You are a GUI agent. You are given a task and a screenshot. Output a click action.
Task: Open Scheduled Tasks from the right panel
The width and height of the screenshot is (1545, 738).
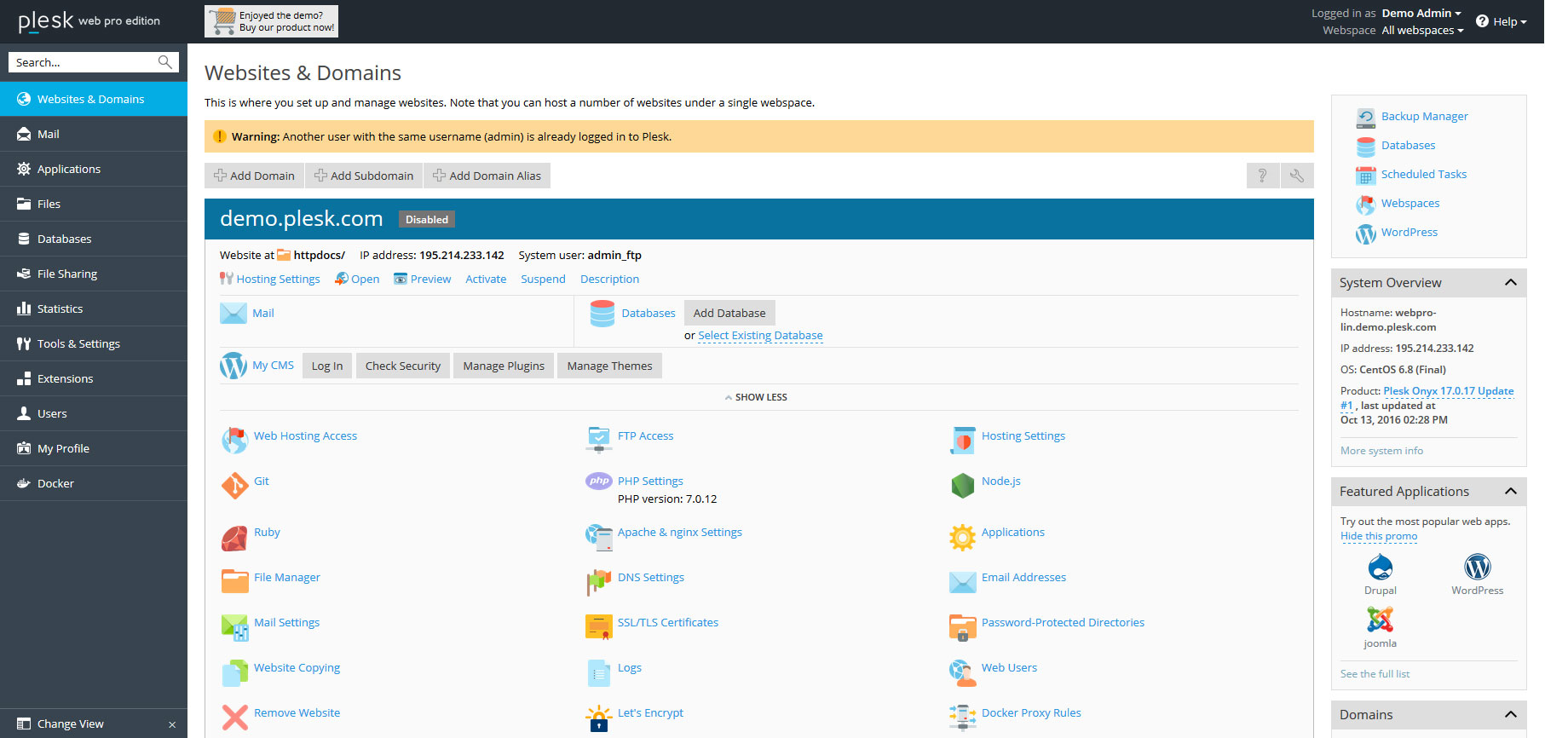click(1424, 174)
